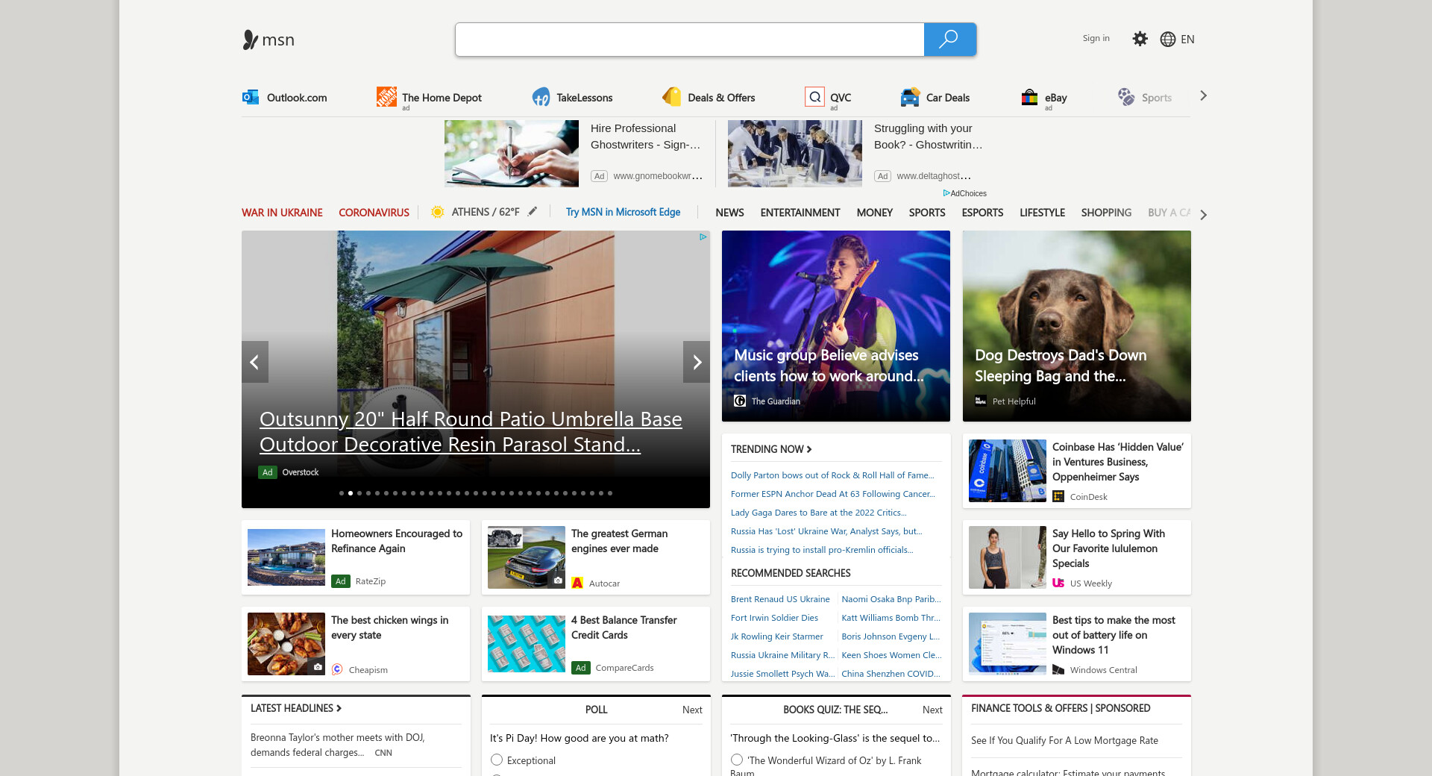Expand the Trending Now section

tap(771, 449)
